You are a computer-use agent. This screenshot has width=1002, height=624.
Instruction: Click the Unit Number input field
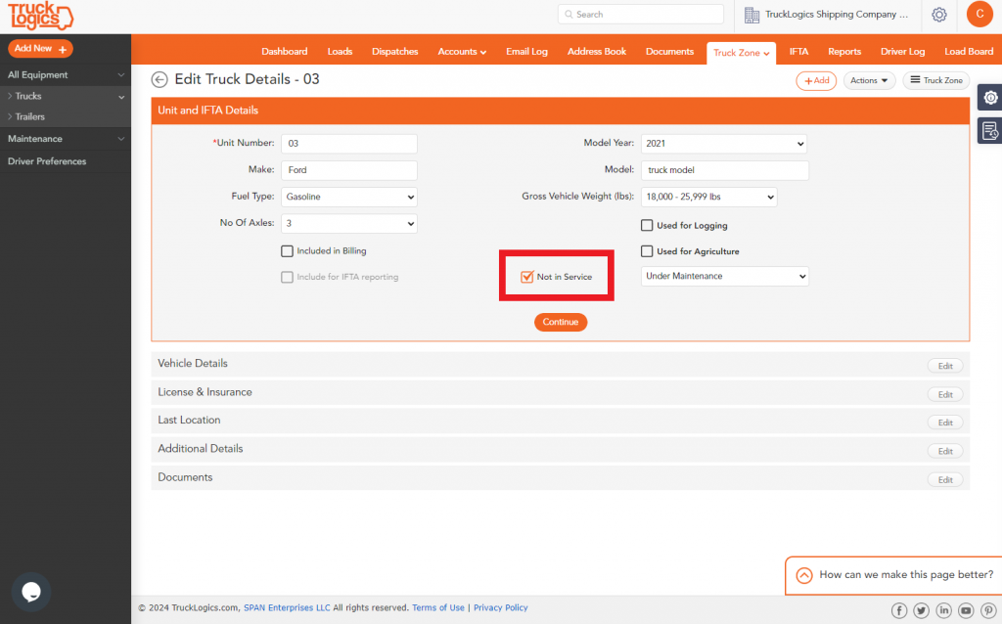[x=349, y=144]
